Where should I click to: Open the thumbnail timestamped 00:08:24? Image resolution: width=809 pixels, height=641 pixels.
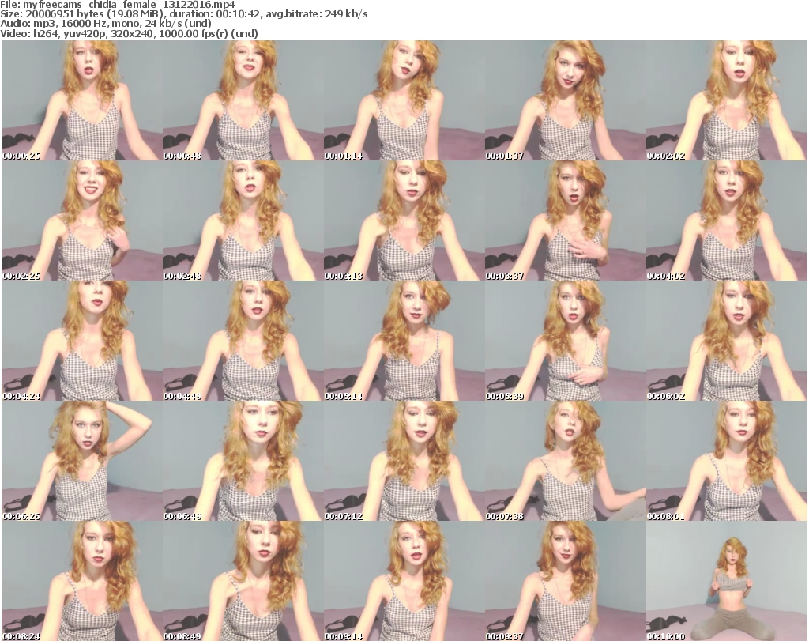tap(81, 581)
